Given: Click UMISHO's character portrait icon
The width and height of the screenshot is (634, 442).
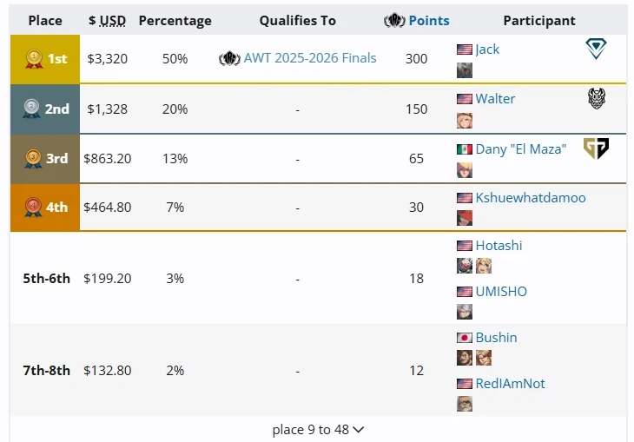Looking at the screenshot, I should tap(465, 312).
